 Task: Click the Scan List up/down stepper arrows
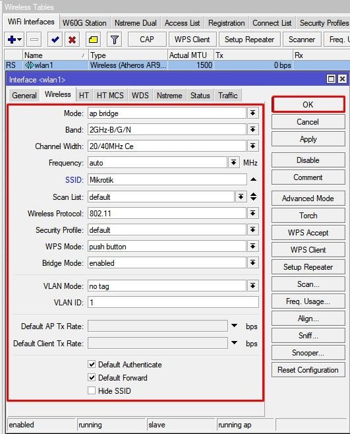(x=253, y=197)
